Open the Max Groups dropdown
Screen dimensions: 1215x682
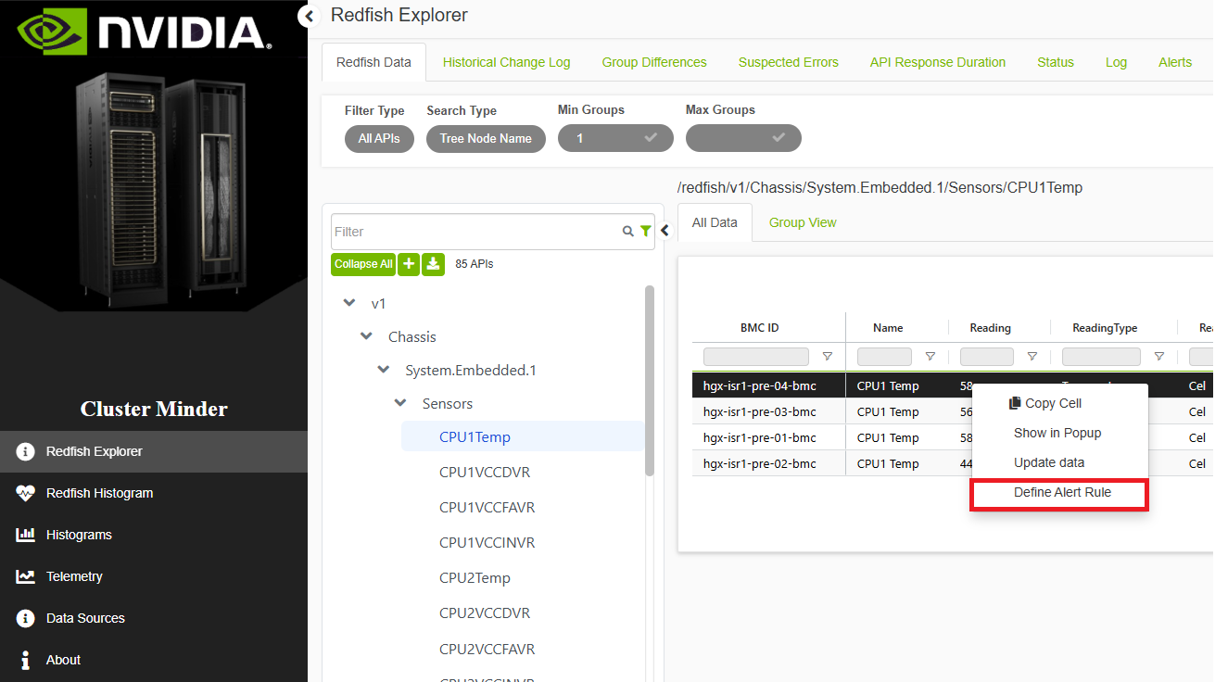(x=743, y=138)
